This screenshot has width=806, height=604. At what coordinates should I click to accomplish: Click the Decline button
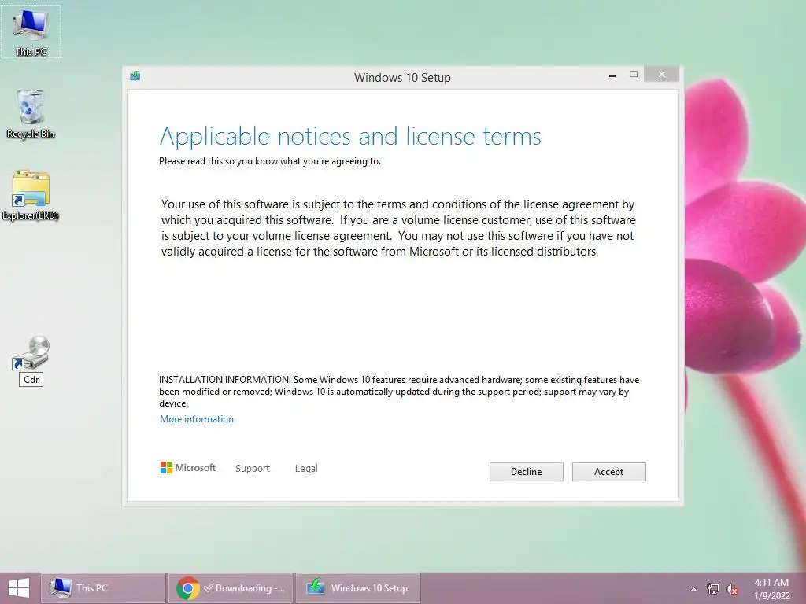(526, 472)
